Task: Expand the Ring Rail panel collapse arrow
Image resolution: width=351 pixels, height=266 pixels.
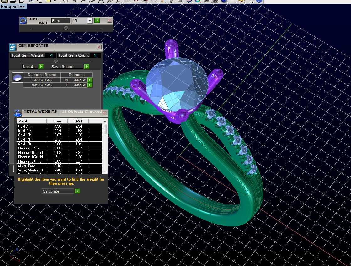Action: coord(66,28)
